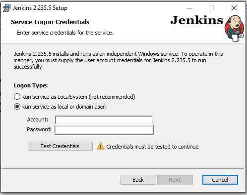
Task: Click the maximize button in title bar
Action: coord(211,8)
